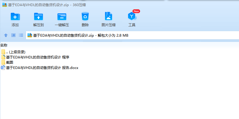
Task: Click the 解压到 label text
Action: pyautogui.click(x=39, y=25)
